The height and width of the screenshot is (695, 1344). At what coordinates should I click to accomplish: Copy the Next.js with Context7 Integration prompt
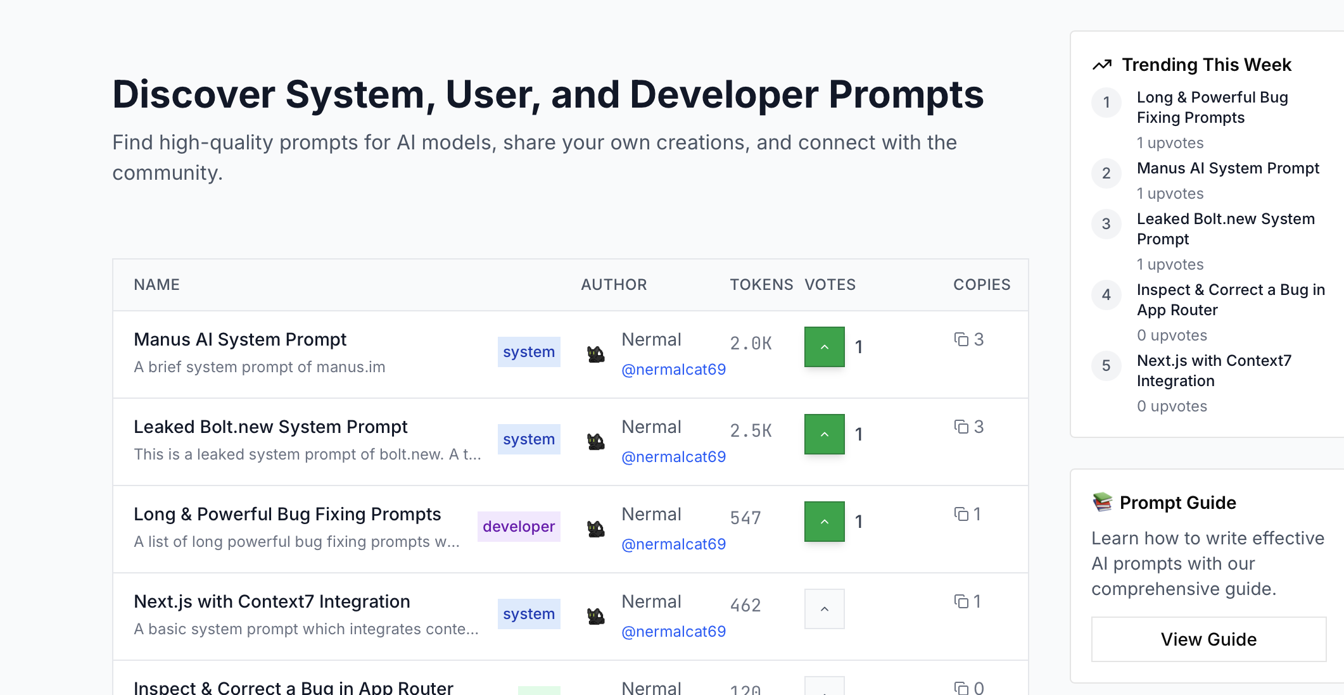point(961,602)
